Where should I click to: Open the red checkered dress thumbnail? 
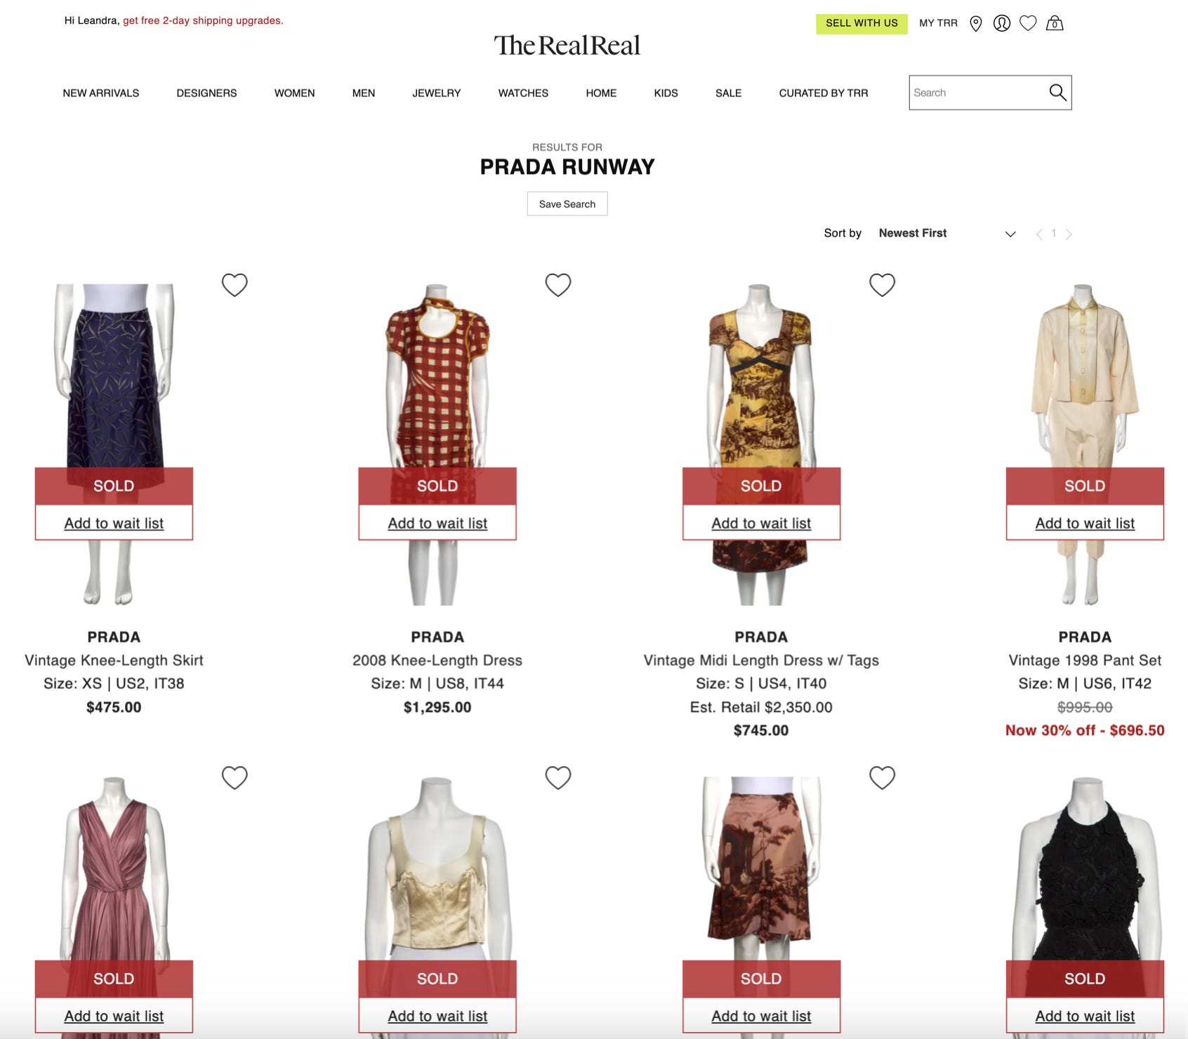(x=437, y=444)
